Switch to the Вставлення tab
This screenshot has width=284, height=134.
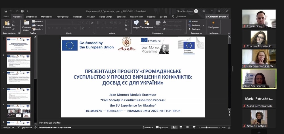[x=31, y=17]
